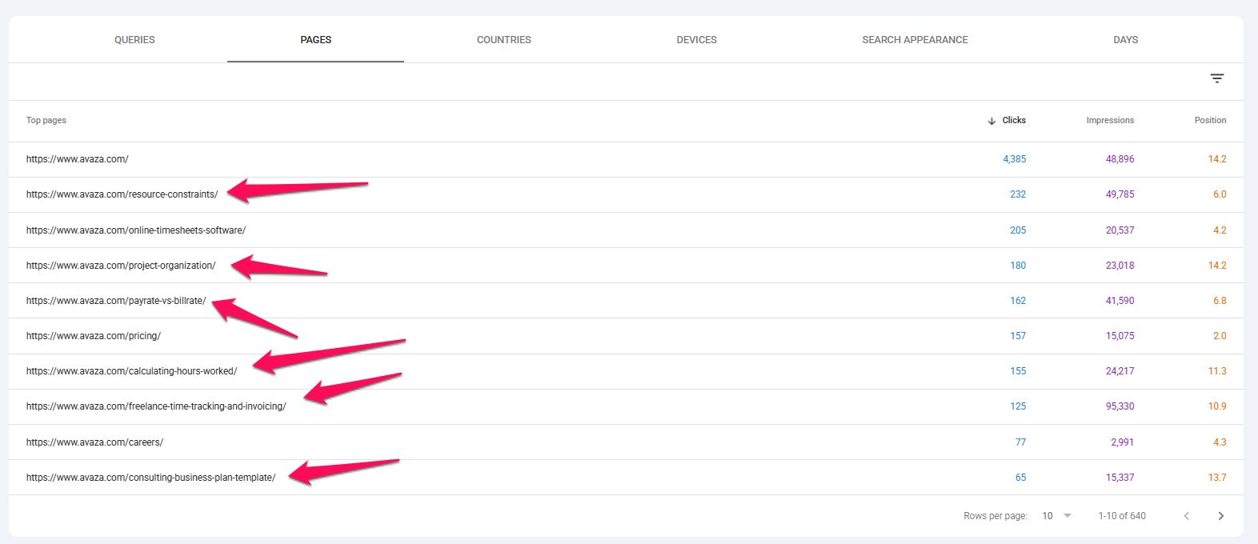Click the 20,537 impressions value

tap(1120, 230)
